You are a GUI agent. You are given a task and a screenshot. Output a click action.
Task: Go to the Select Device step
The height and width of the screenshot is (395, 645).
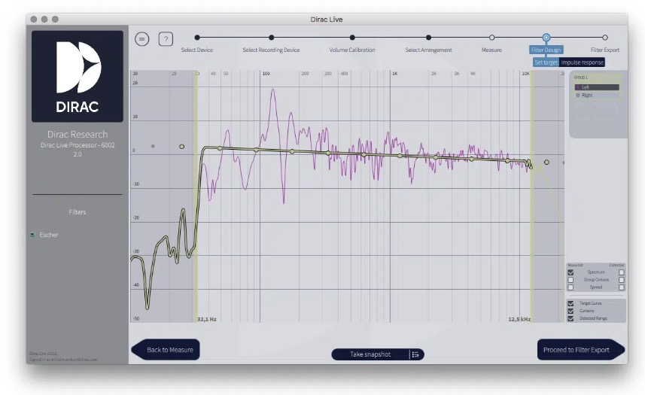[197, 50]
